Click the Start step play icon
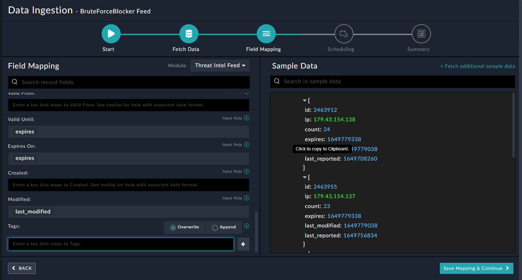 111,34
